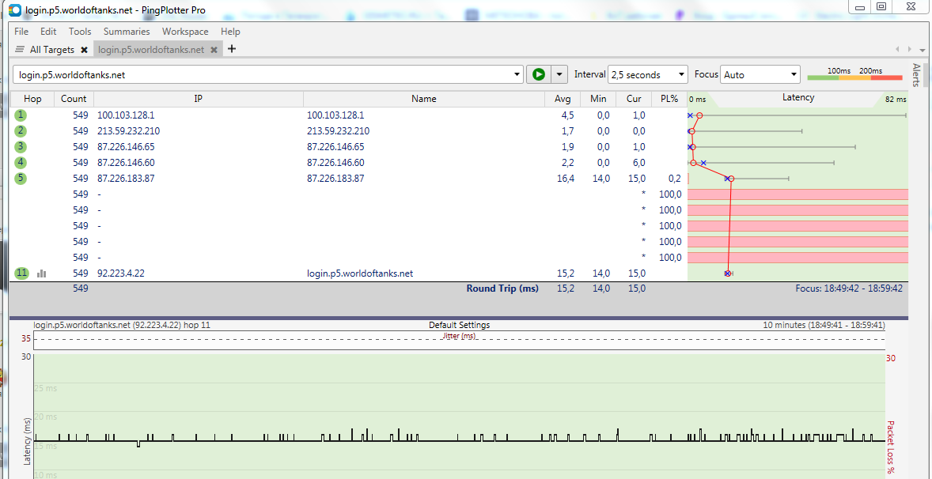Close the All Targets tab
The height and width of the screenshot is (479, 932).
tap(84, 50)
